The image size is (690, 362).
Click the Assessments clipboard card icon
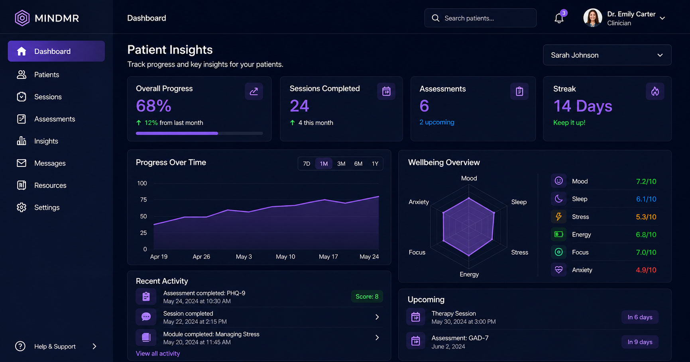pos(519,92)
